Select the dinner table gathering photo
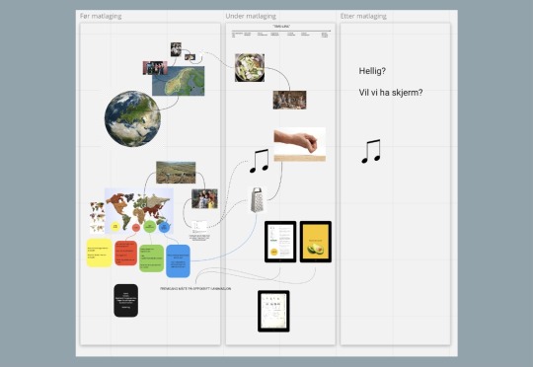 (x=289, y=100)
